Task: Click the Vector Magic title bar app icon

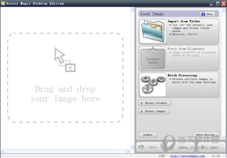Action: pos(3,3)
